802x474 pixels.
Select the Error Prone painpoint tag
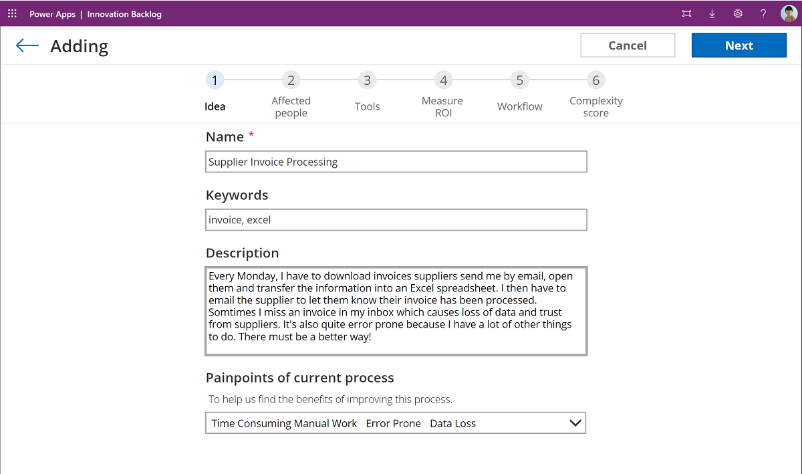393,423
